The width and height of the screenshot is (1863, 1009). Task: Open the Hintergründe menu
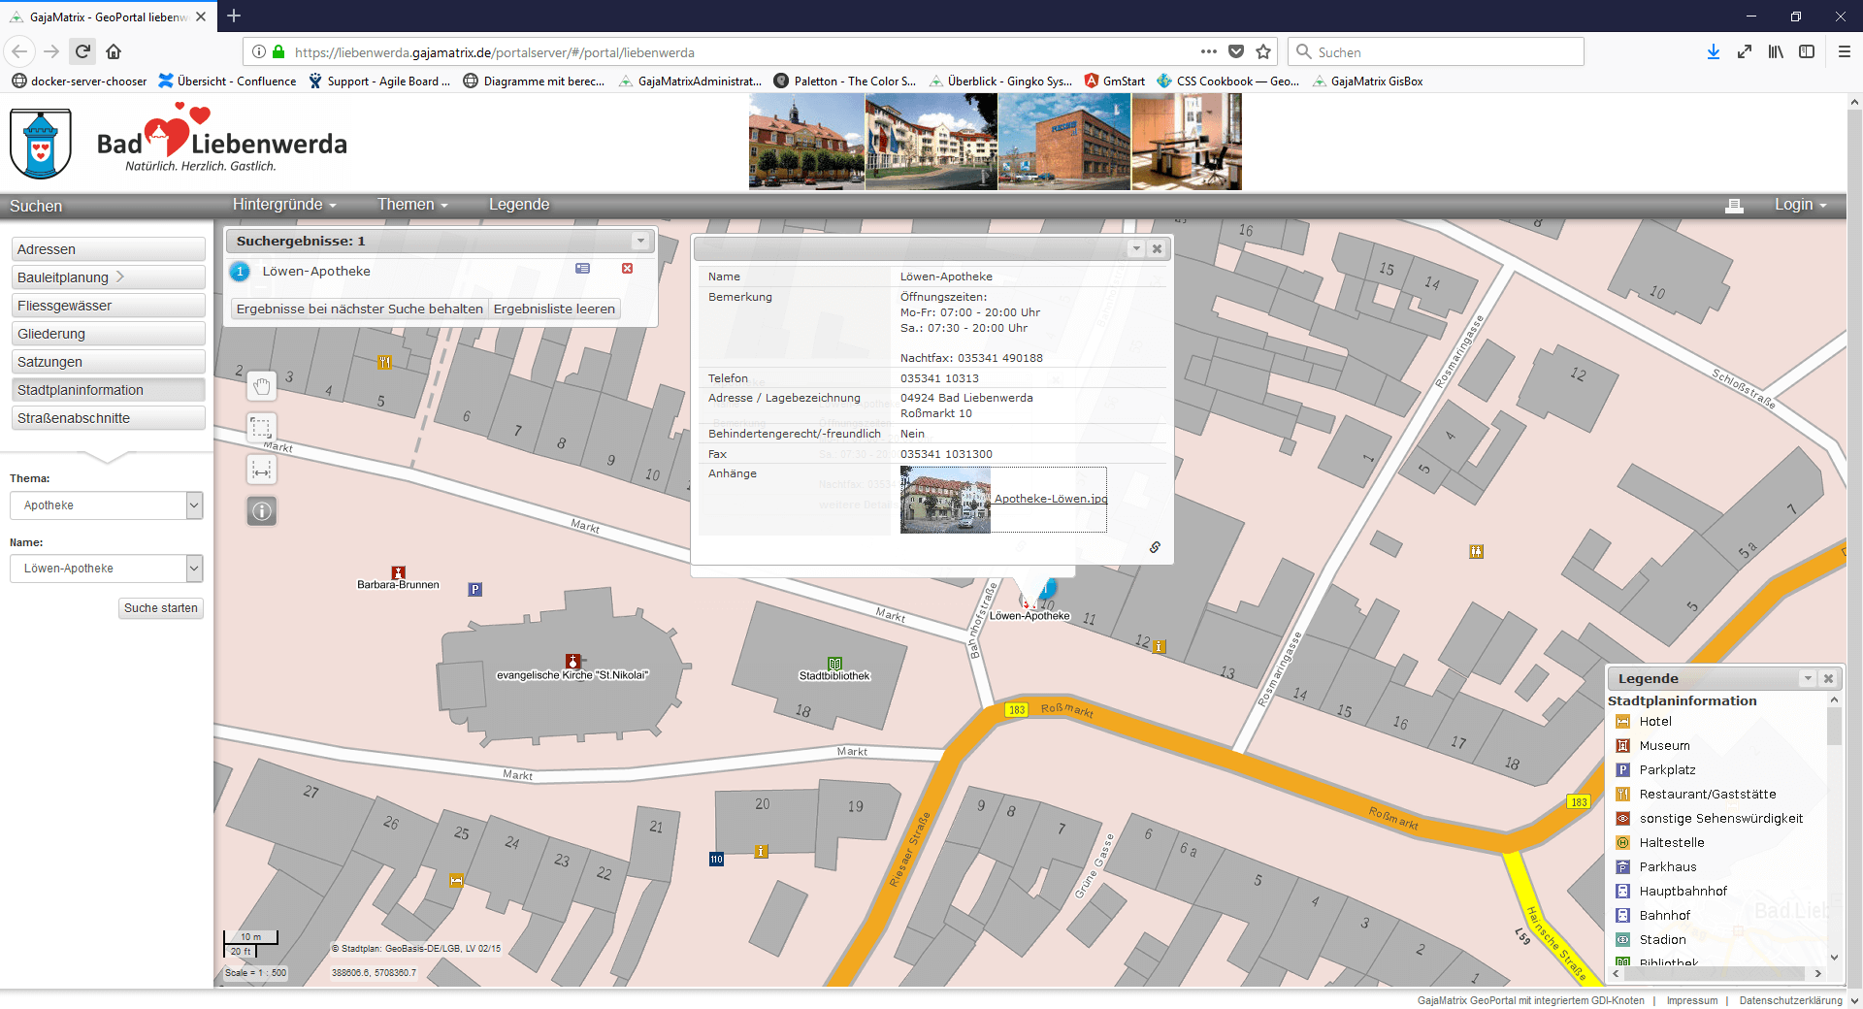(x=283, y=205)
